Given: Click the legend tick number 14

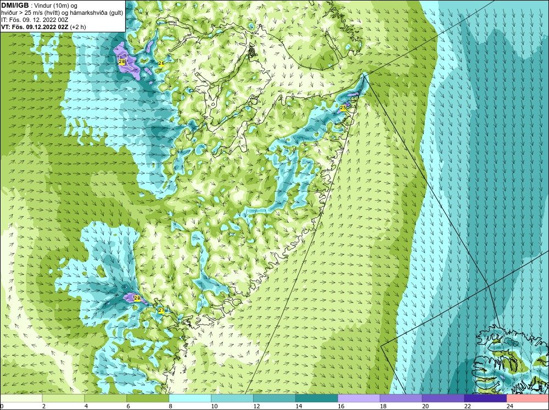Looking at the screenshot, I should point(299,406).
